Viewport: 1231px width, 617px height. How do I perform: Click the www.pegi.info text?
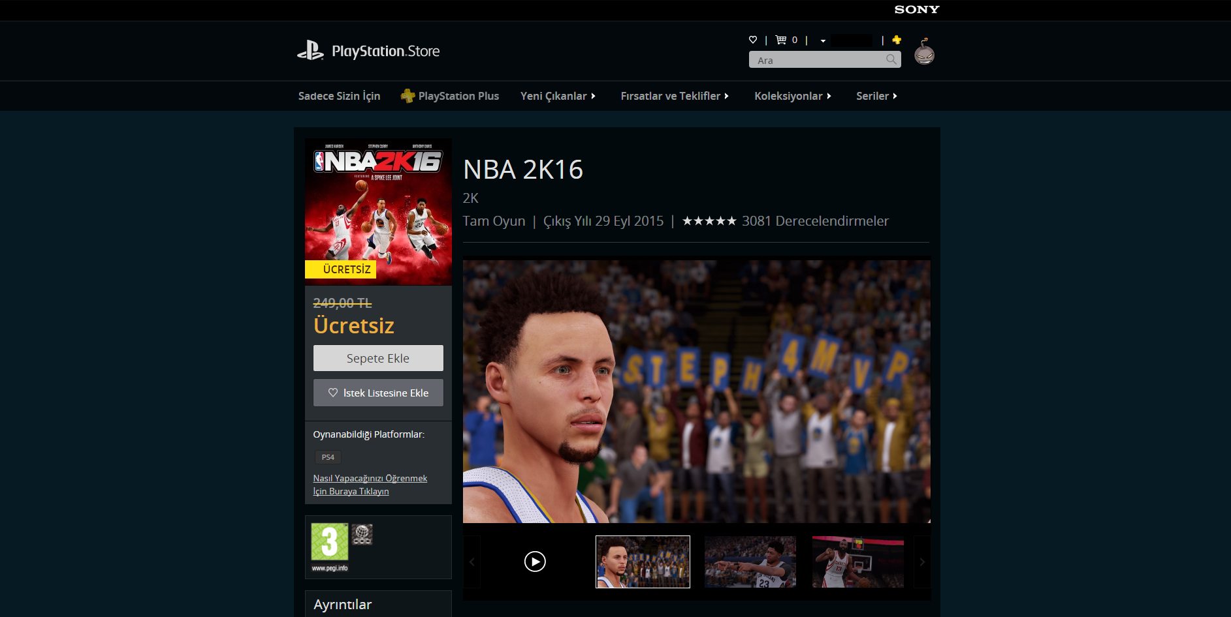pos(330,568)
